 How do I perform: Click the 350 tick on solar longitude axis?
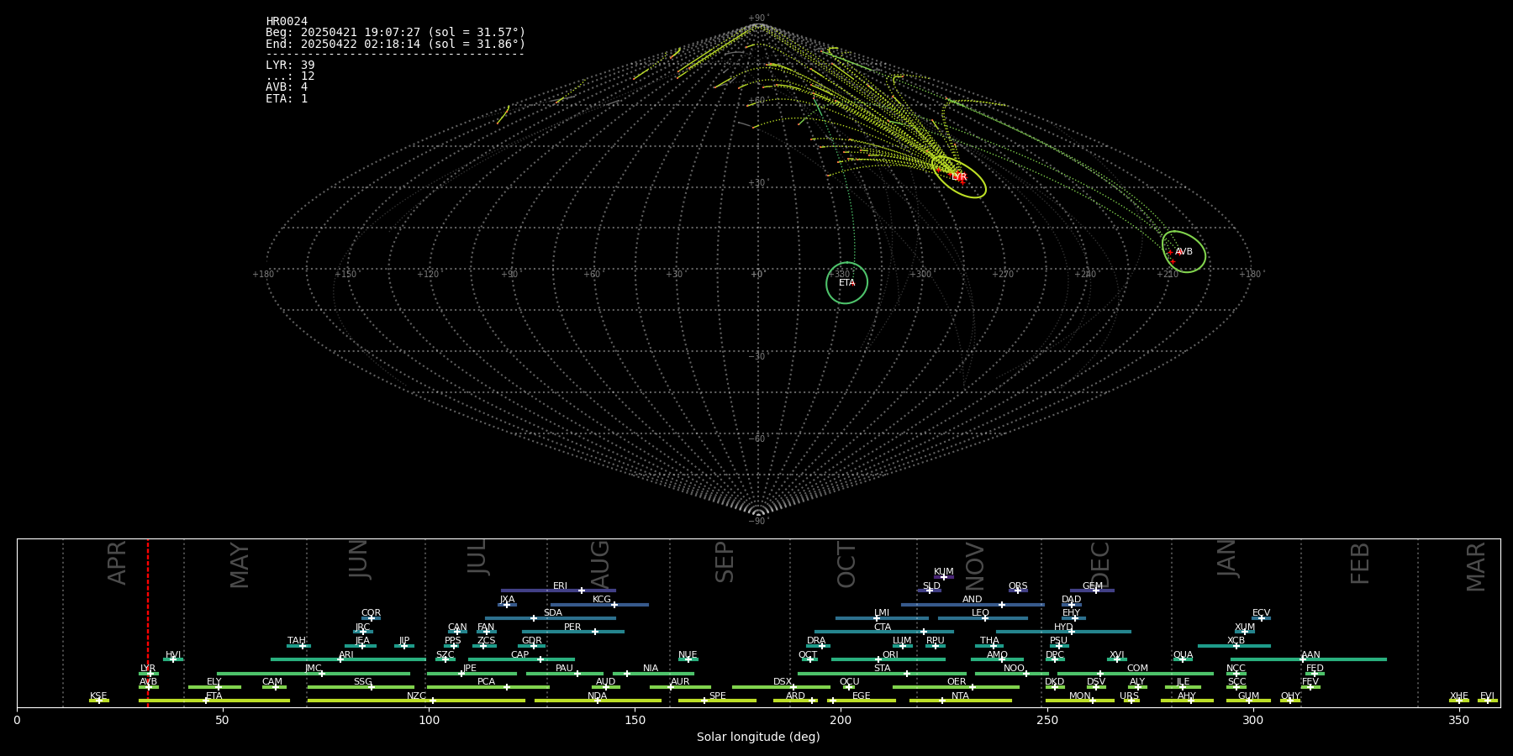(x=1459, y=720)
